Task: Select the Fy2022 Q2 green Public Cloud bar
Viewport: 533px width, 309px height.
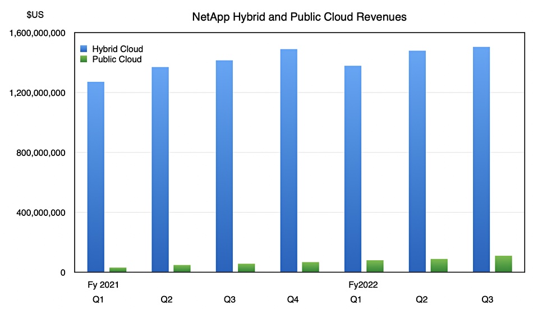Action: pyautogui.click(x=439, y=265)
